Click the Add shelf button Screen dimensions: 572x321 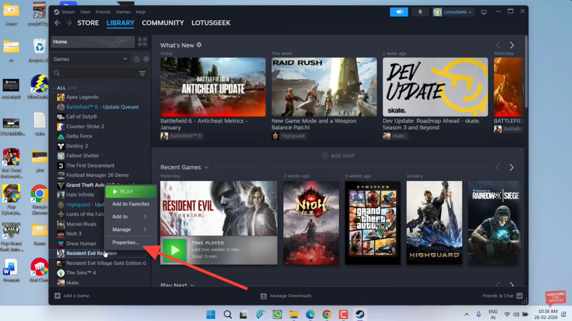click(x=338, y=156)
